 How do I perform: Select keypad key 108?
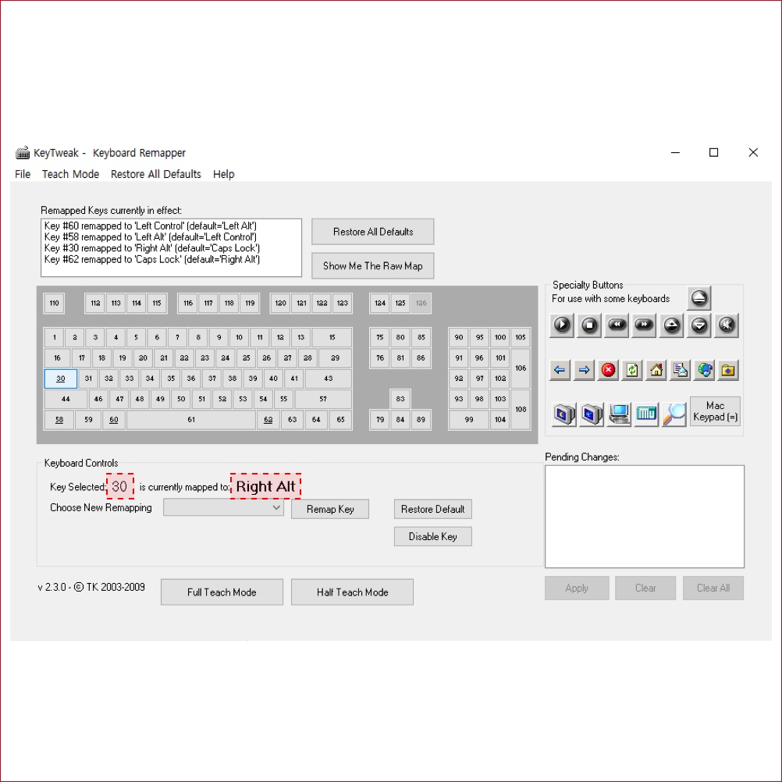click(521, 410)
